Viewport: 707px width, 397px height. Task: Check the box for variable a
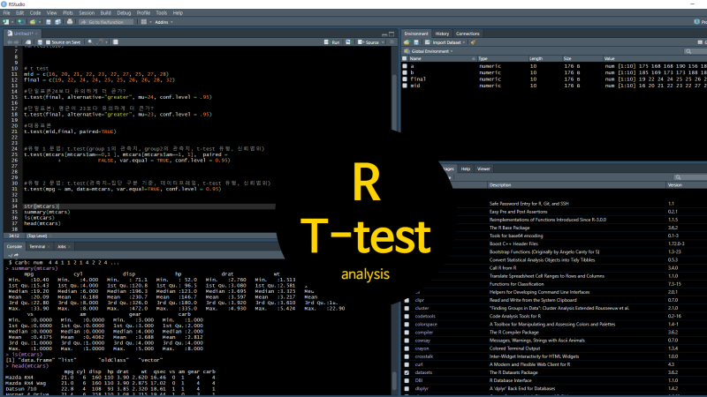click(405, 66)
